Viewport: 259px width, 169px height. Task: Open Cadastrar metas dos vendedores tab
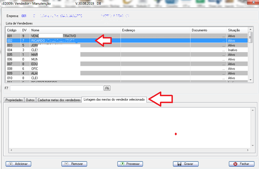point(59,100)
